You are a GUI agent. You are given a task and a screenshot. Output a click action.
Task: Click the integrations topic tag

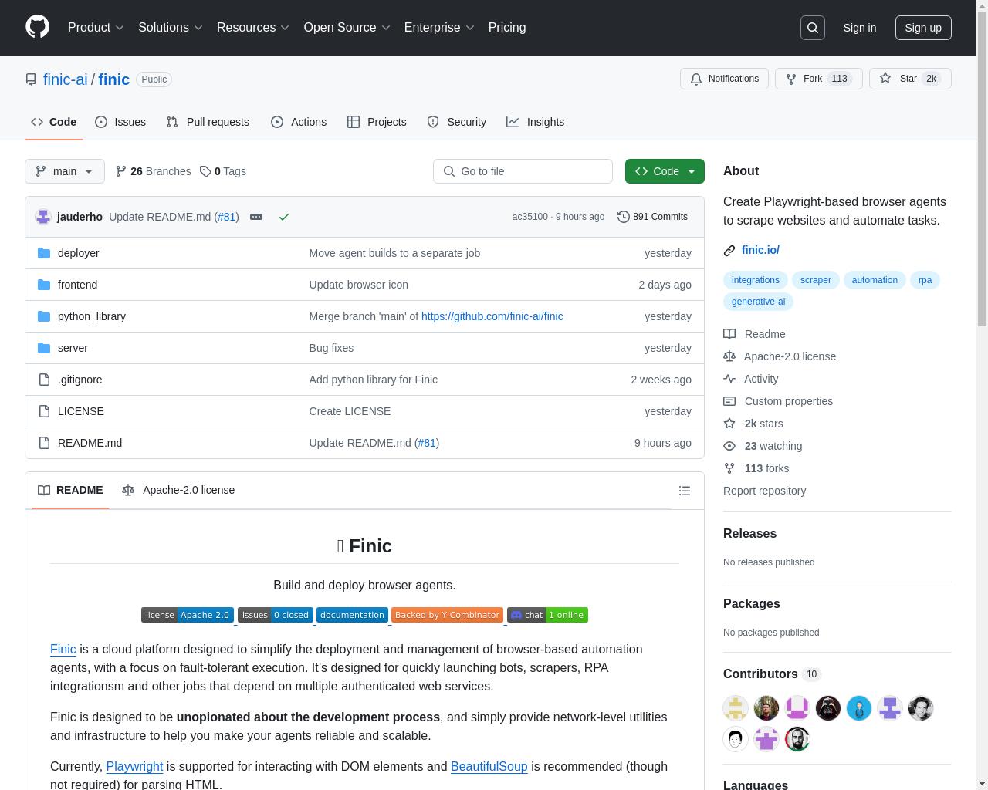tap(756, 280)
